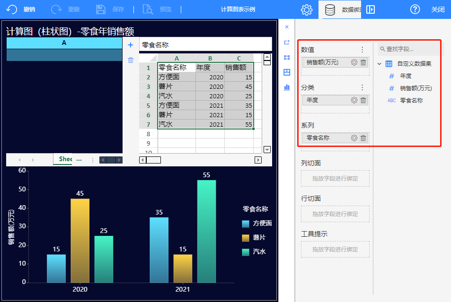Delete column using the trash icon beside table

pos(131,60)
